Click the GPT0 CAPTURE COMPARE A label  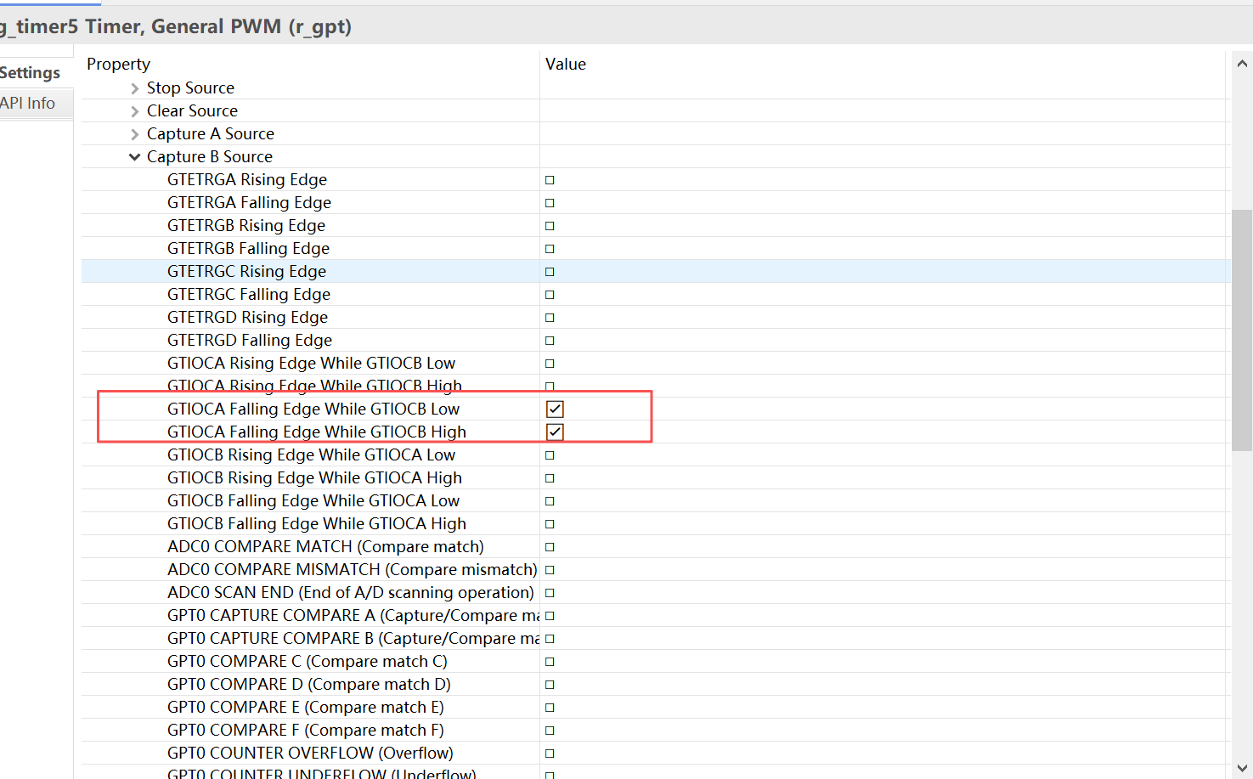[x=353, y=616]
